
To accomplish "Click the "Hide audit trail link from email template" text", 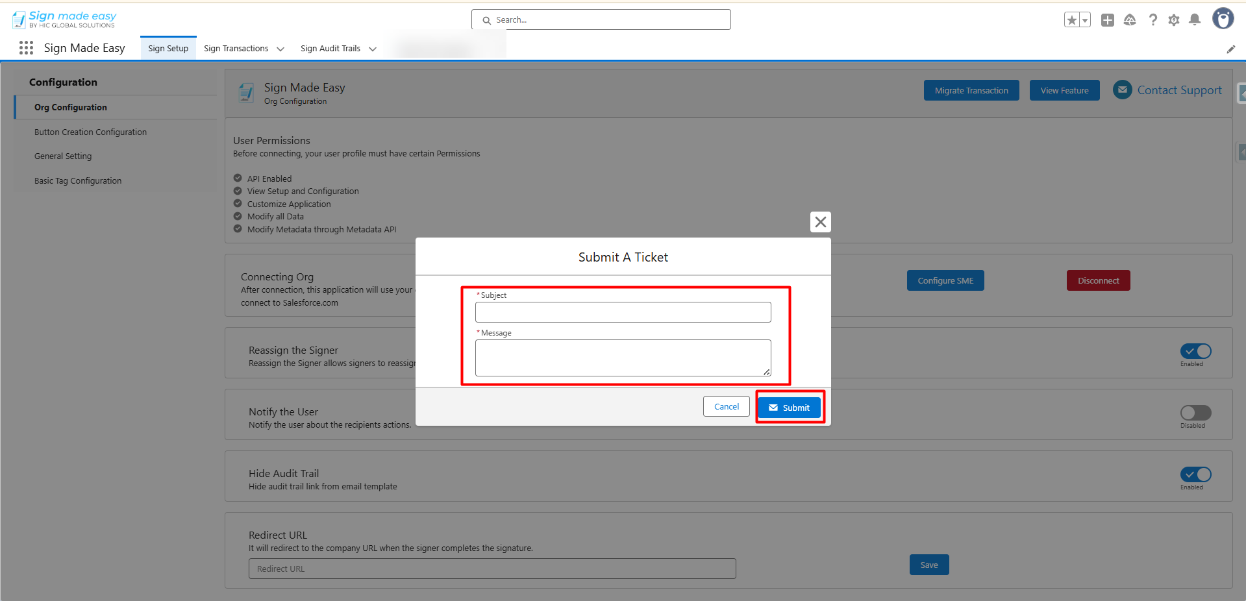I will click(323, 486).
